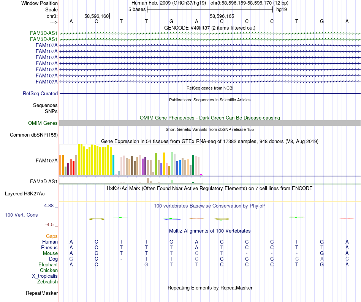The height and width of the screenshot is (302, 361).
Task: Open Repeating Elements by RepeatMasker title
Action: pyautogui.click(x=210, y=288)
